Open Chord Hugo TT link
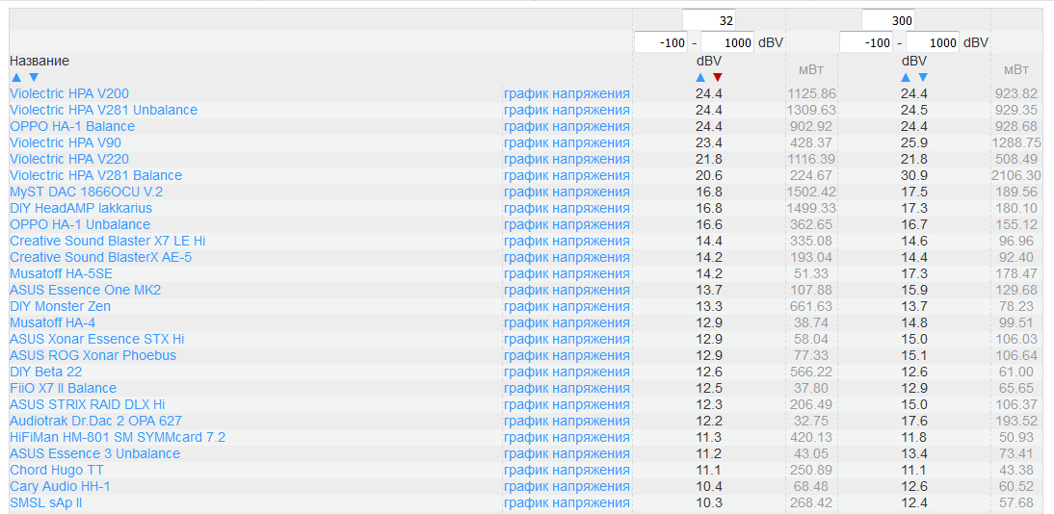The height and width of the screenshot is (514, 1054). 57,470
